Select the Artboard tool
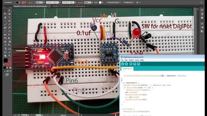Viewport: 207px width, 116px height. point(5,52)
